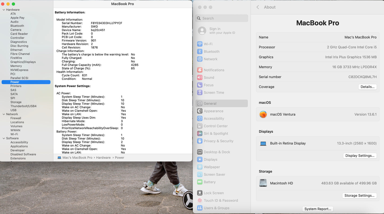Image resolution: width=384 pixels, height=214 pixels.
Task: Open Display Settings button
Action: pos(360,156)
